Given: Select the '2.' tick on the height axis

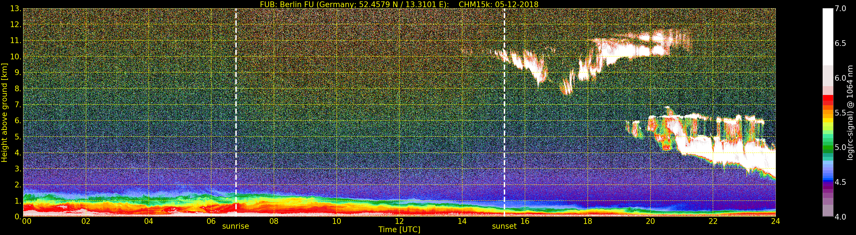Looking at the screenshot, I should point(18,185).
